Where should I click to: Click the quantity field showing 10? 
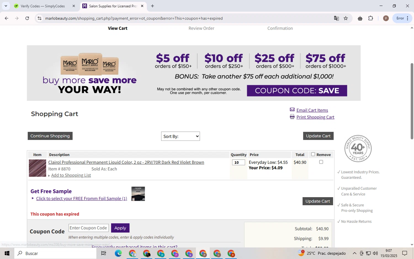pos(238,162)
